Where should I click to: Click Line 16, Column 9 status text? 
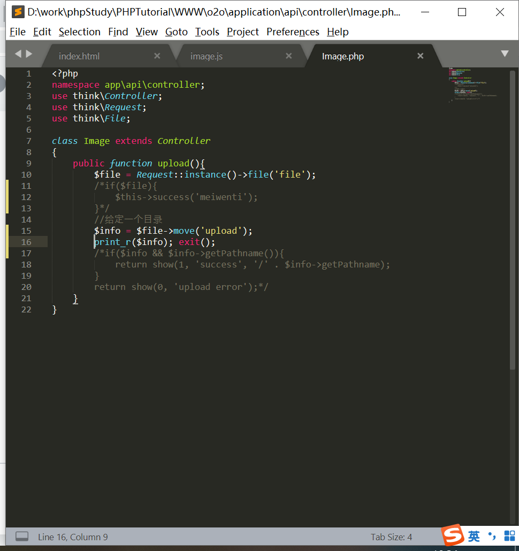point(73,537)
